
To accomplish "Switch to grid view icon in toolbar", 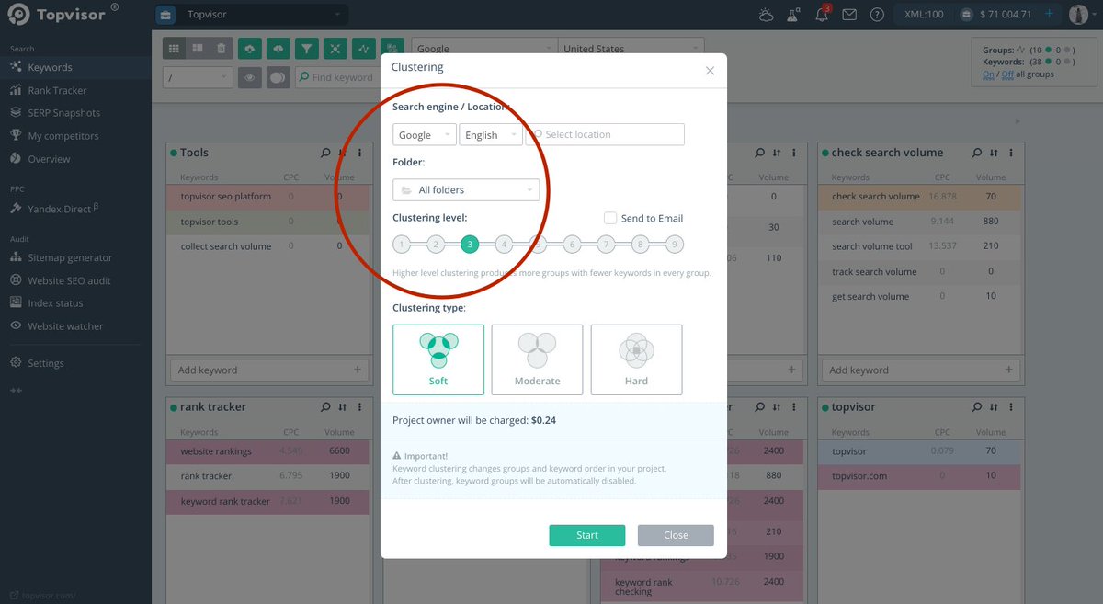I will 174,49.
